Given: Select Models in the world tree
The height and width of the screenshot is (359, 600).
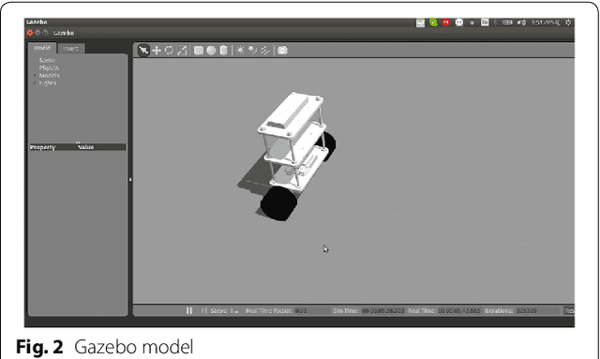Looking at the screenshot, I should coord(49,75).
